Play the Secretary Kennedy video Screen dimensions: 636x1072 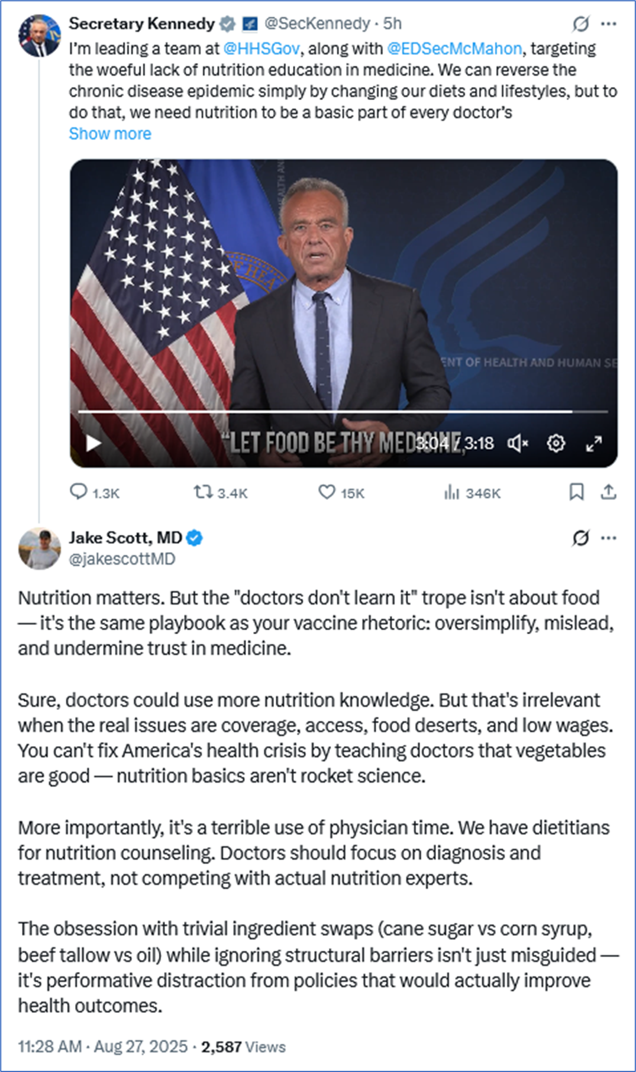tap(93, 443)
